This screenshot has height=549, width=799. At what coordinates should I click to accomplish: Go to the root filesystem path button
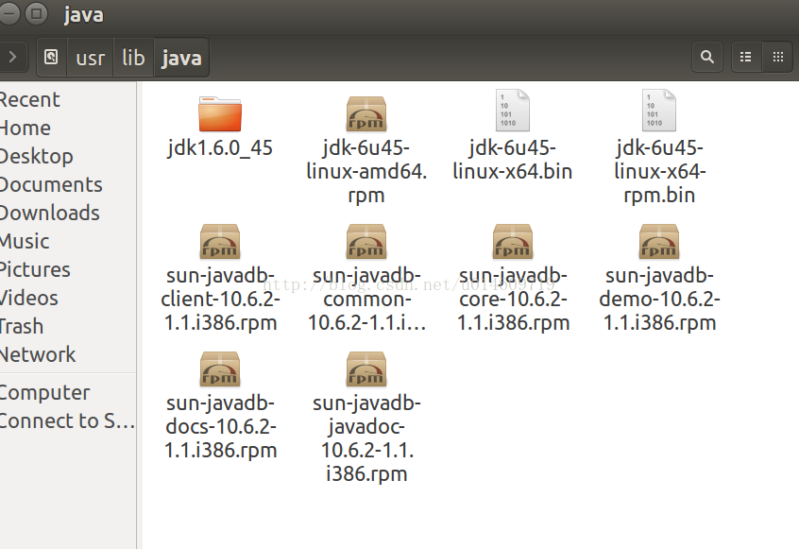51,57
